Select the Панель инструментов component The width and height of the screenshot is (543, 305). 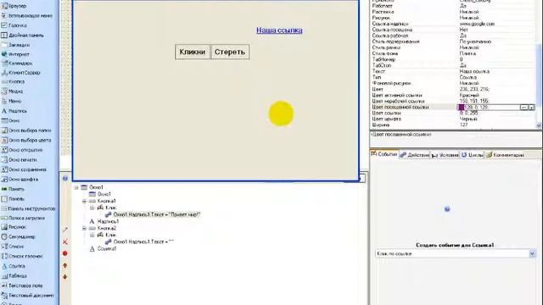coord(28,208)
